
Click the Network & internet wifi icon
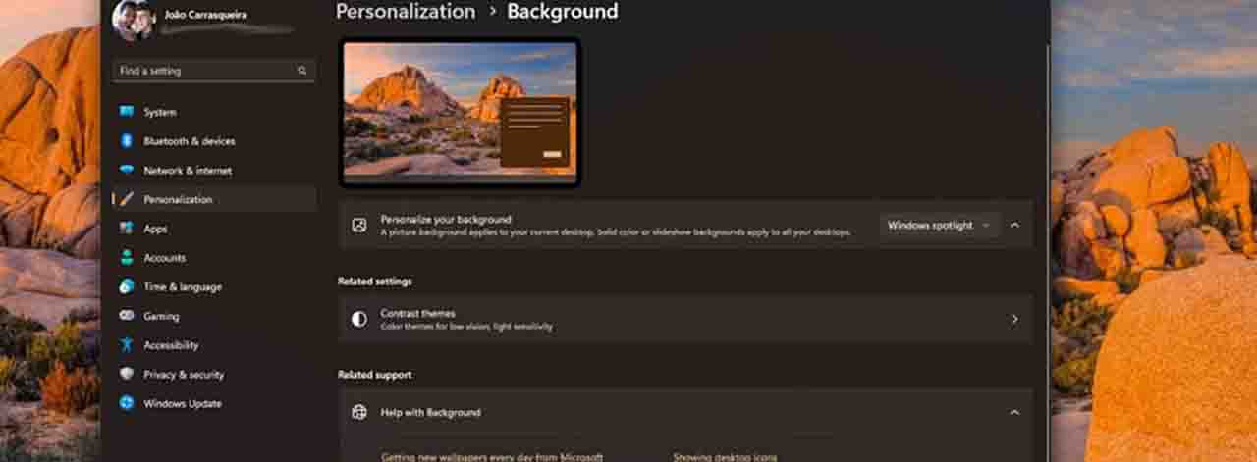[x=127, y=170]
